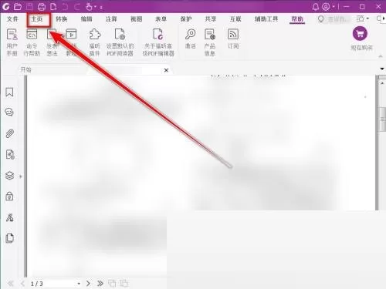Open the page number dropdown arrow

[x=79, y=284]
